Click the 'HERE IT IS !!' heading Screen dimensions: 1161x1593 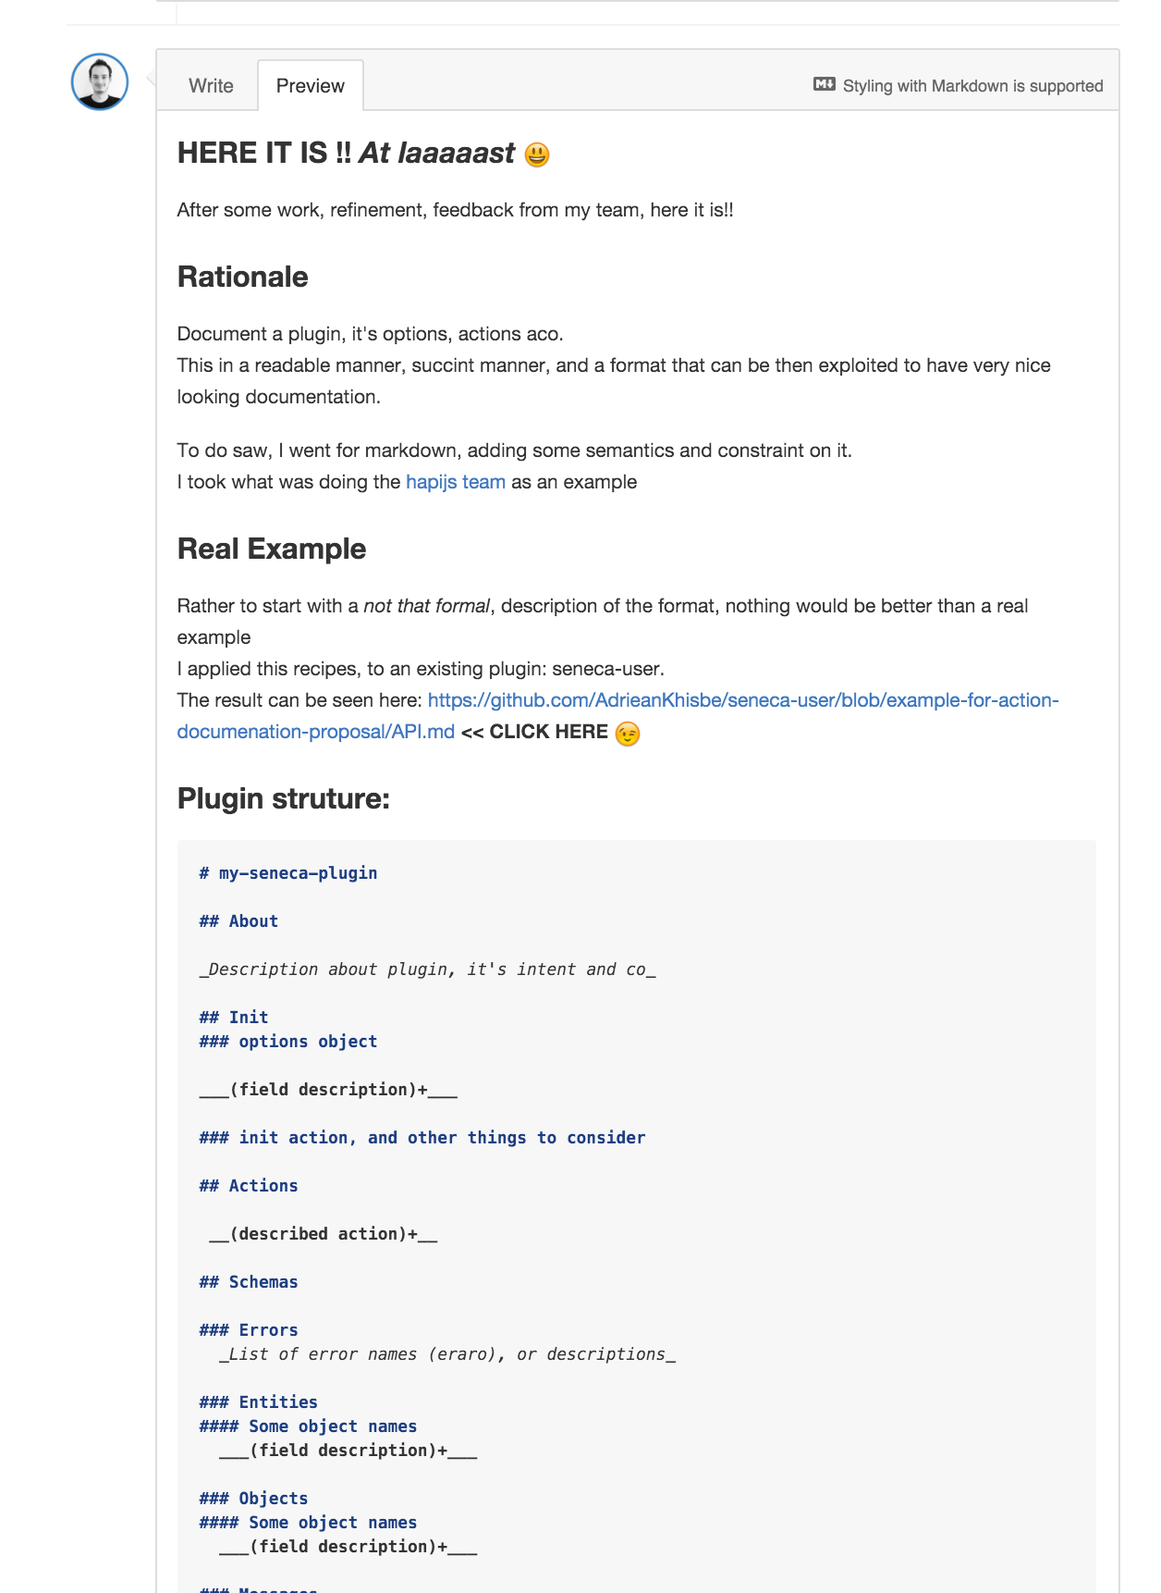tap(264, 154)
